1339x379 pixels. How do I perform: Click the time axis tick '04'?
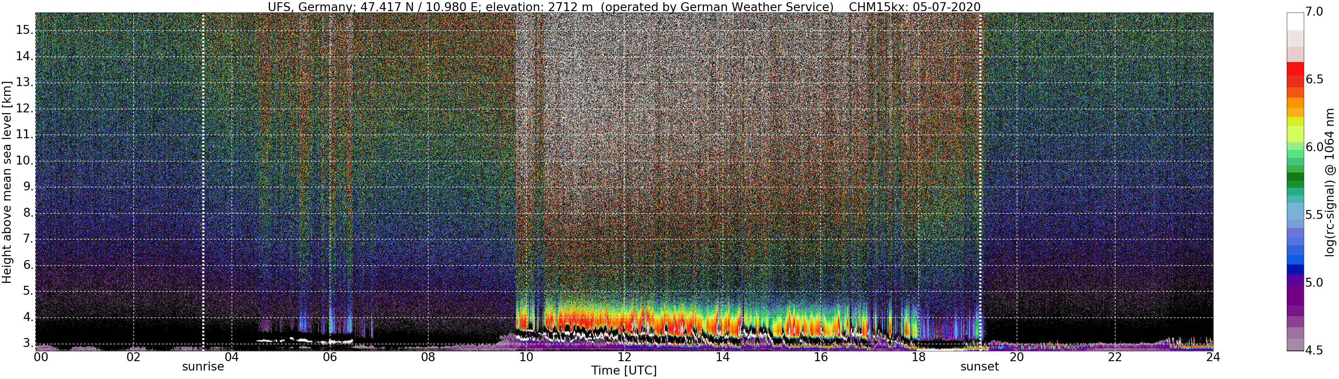click(x=231, y=357)
